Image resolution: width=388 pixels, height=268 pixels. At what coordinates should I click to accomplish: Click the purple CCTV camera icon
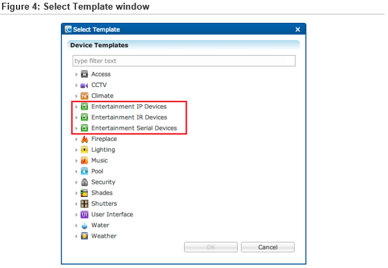click(x=84, y=85)
